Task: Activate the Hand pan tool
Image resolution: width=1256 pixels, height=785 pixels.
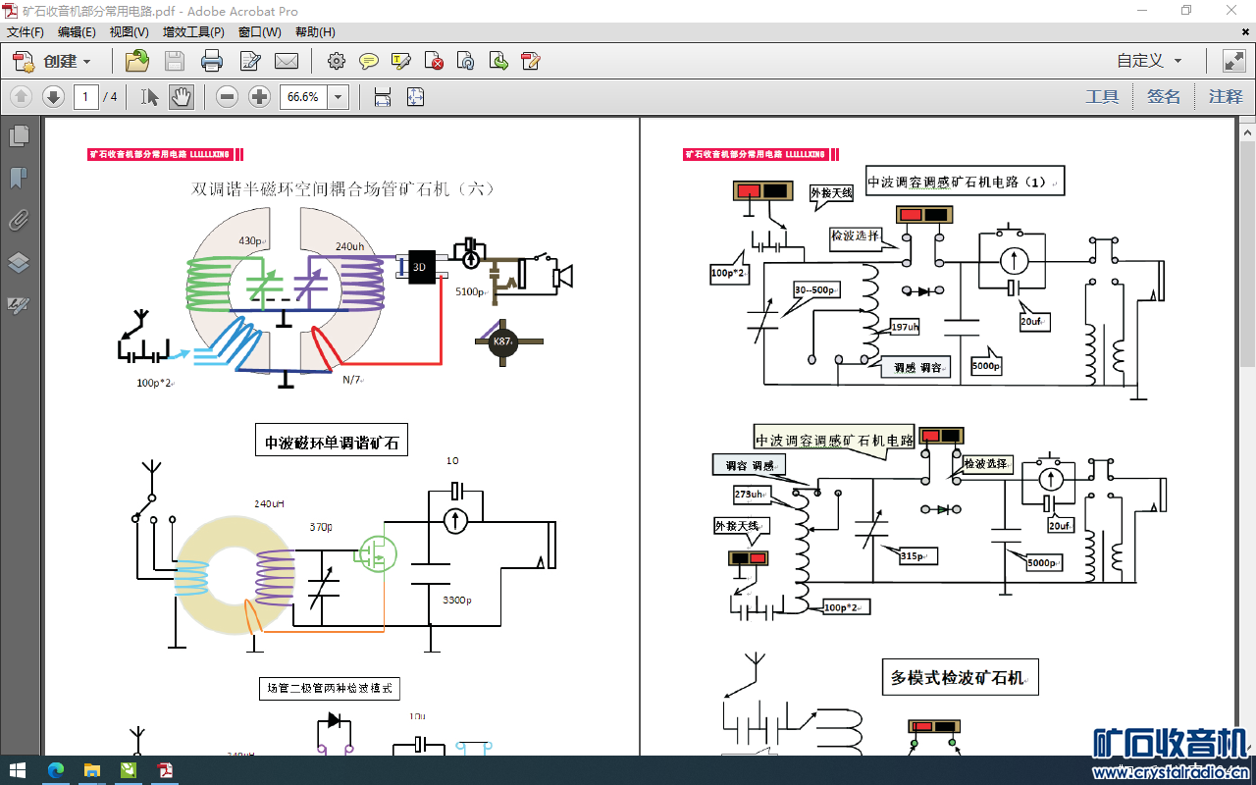Action: tap(182, 97)
